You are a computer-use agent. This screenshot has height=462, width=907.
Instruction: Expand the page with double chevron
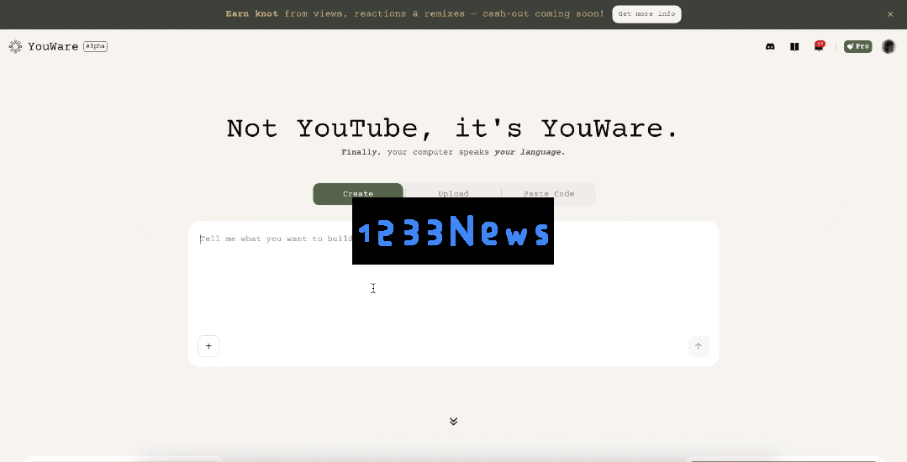point(454,421)
